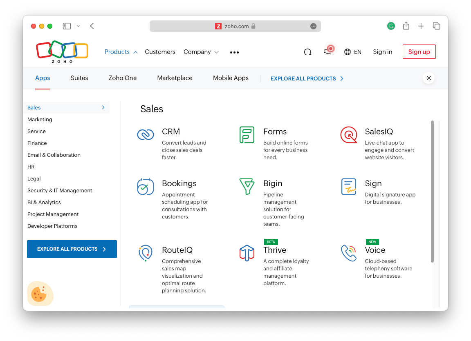Viewport: 471px width, 341px height.
Task: Click blue EXPLORE ALL PRODUCTS button in sidebar
Action: [72, 249]
